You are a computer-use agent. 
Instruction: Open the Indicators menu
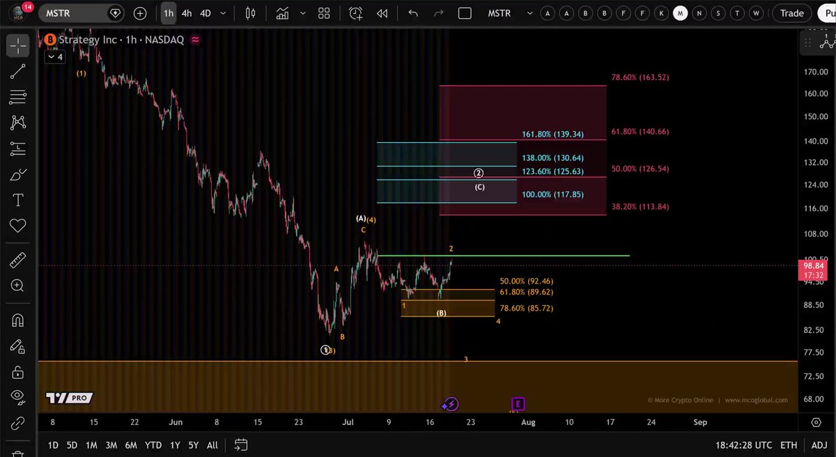pos(282,13)
